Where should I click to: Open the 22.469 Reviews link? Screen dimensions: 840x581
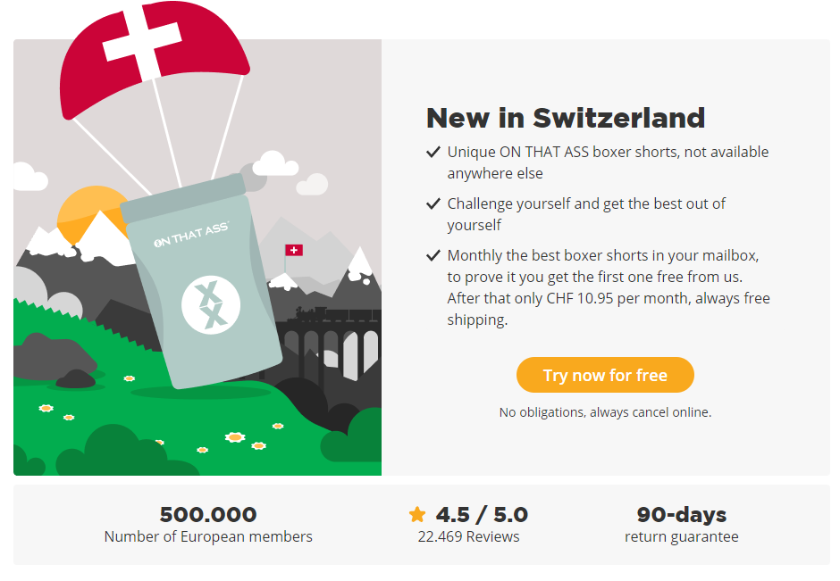pos(468,536)
